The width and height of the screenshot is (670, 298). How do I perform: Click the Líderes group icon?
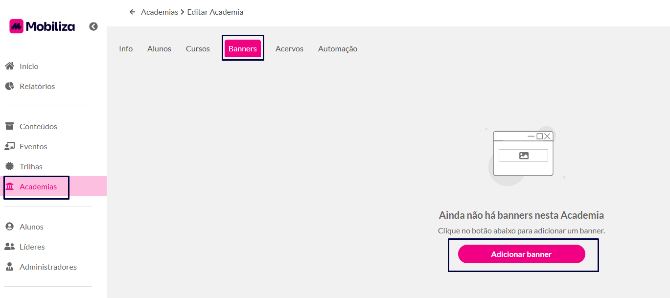(x=9, y=247)
